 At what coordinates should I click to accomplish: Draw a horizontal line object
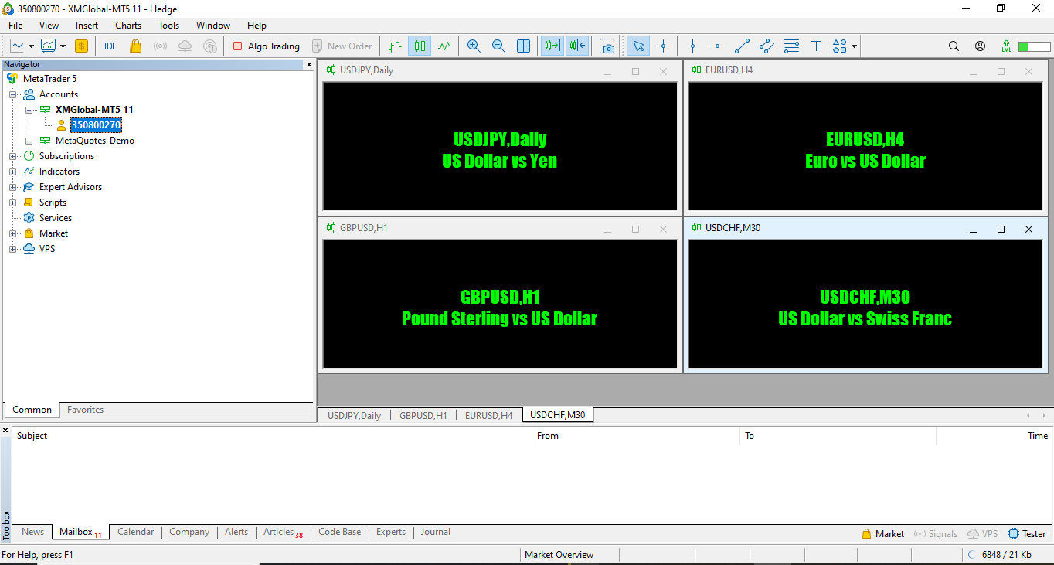[717, 46]
